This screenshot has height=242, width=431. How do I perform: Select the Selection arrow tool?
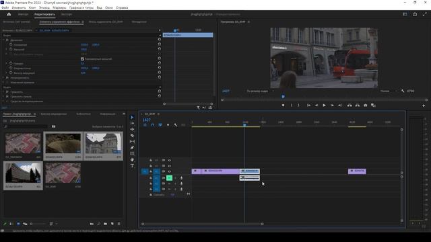pos(132,117)
